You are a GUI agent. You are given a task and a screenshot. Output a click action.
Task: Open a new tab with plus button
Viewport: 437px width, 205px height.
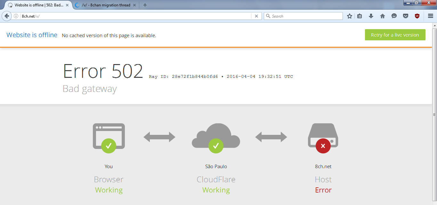pyautogui.click(x=145, y=5)
